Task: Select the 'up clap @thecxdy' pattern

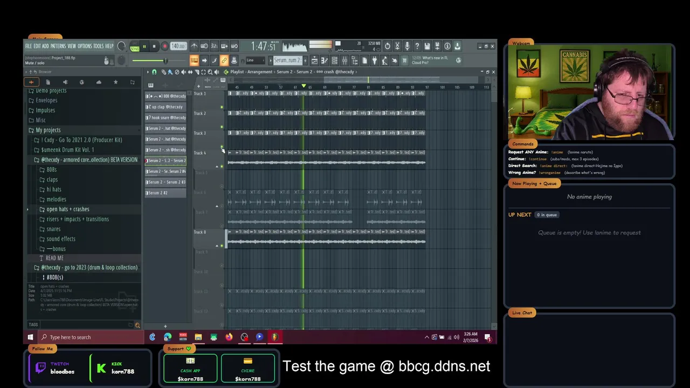Action: click(165, 107)
